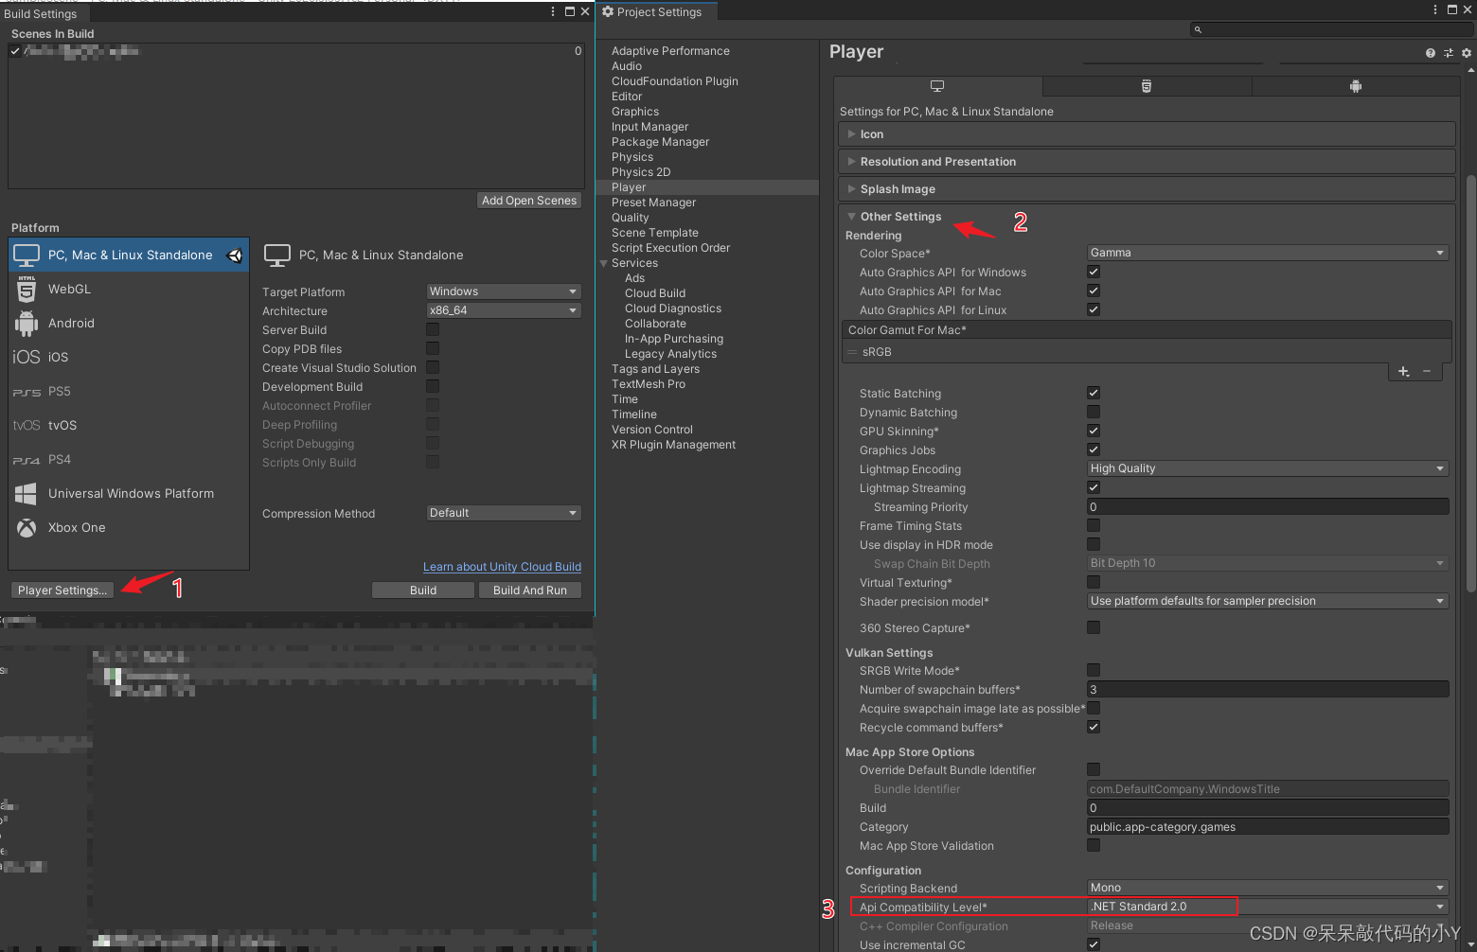
Task: Enable Create Visual Studio Solution checkbox
Action: coord(433,367)
